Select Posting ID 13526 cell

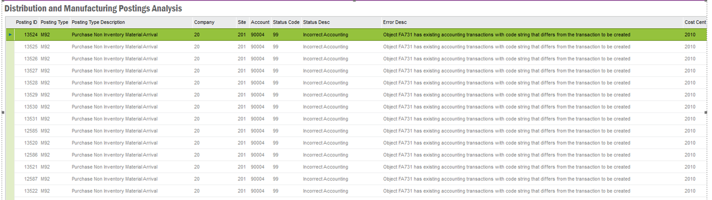31,59
